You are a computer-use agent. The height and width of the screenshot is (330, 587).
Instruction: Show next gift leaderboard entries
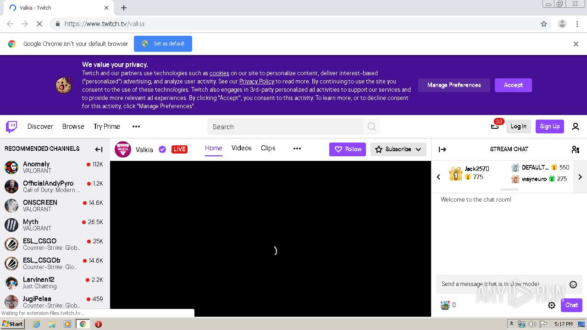click(x=580, y=177)
